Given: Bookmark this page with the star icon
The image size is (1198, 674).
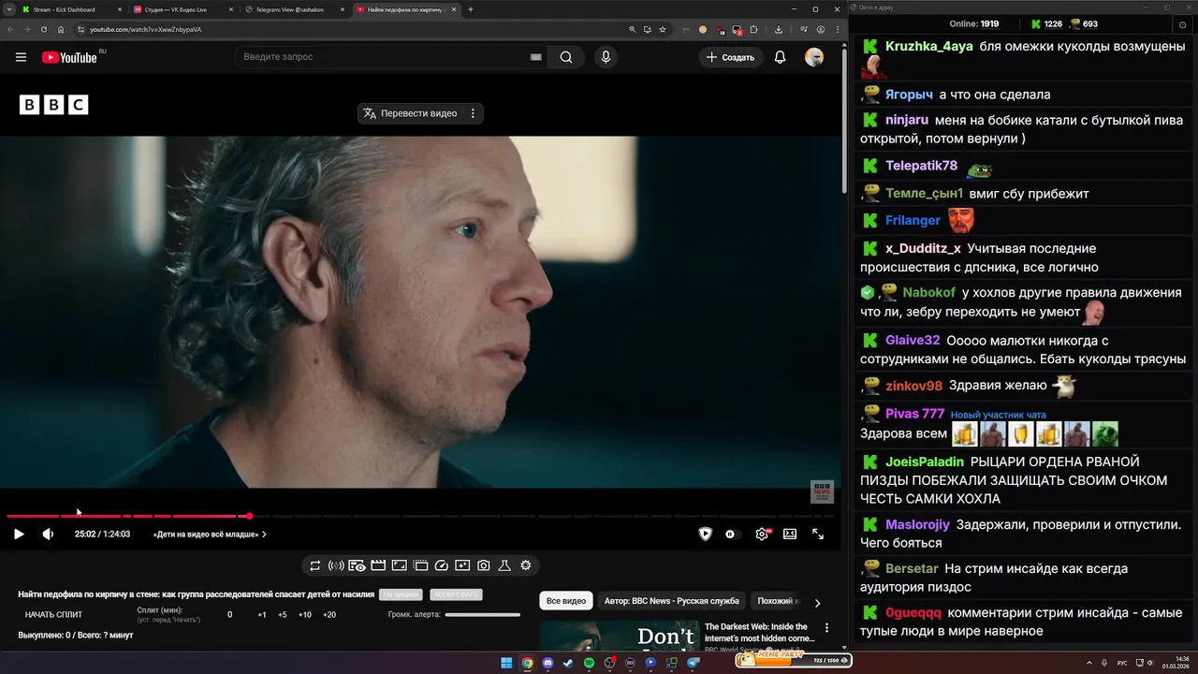Looking at the screenshot, I should click(x=663, y=29).
